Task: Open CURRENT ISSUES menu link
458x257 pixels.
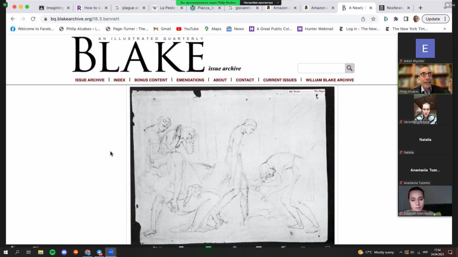Action: [x=280, y=80]
